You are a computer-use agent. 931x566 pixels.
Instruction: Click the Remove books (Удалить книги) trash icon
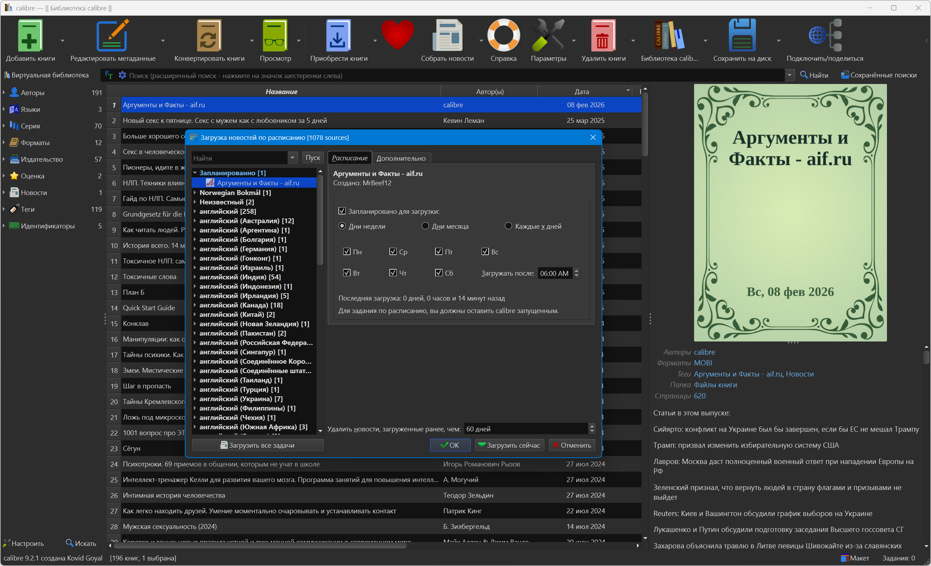point(603,35)
